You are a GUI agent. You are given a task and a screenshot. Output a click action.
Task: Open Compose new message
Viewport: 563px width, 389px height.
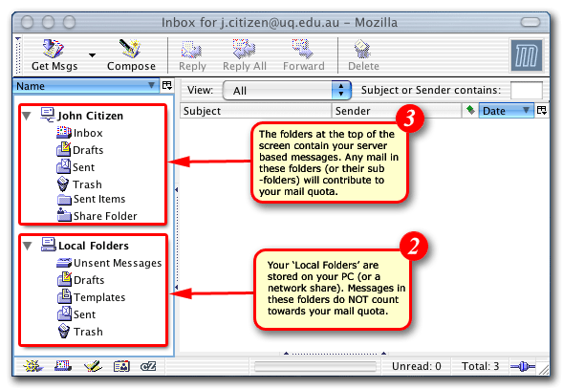pyautogui.click(x=131, y=55)
